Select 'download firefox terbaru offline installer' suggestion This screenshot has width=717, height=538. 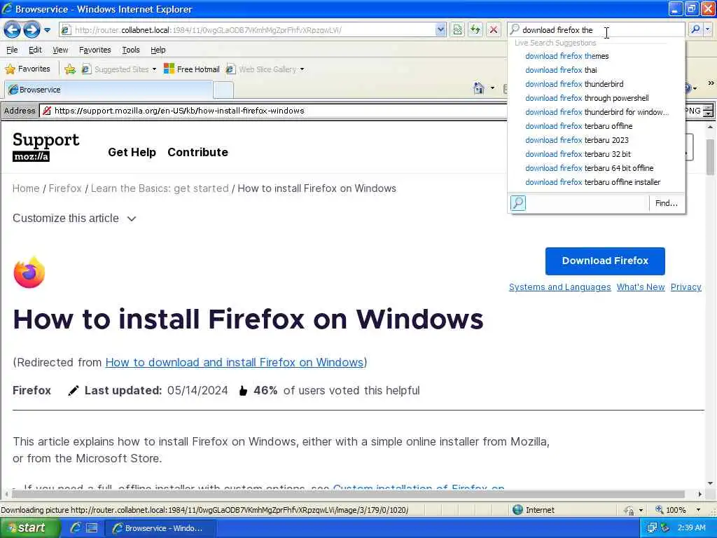592,182
